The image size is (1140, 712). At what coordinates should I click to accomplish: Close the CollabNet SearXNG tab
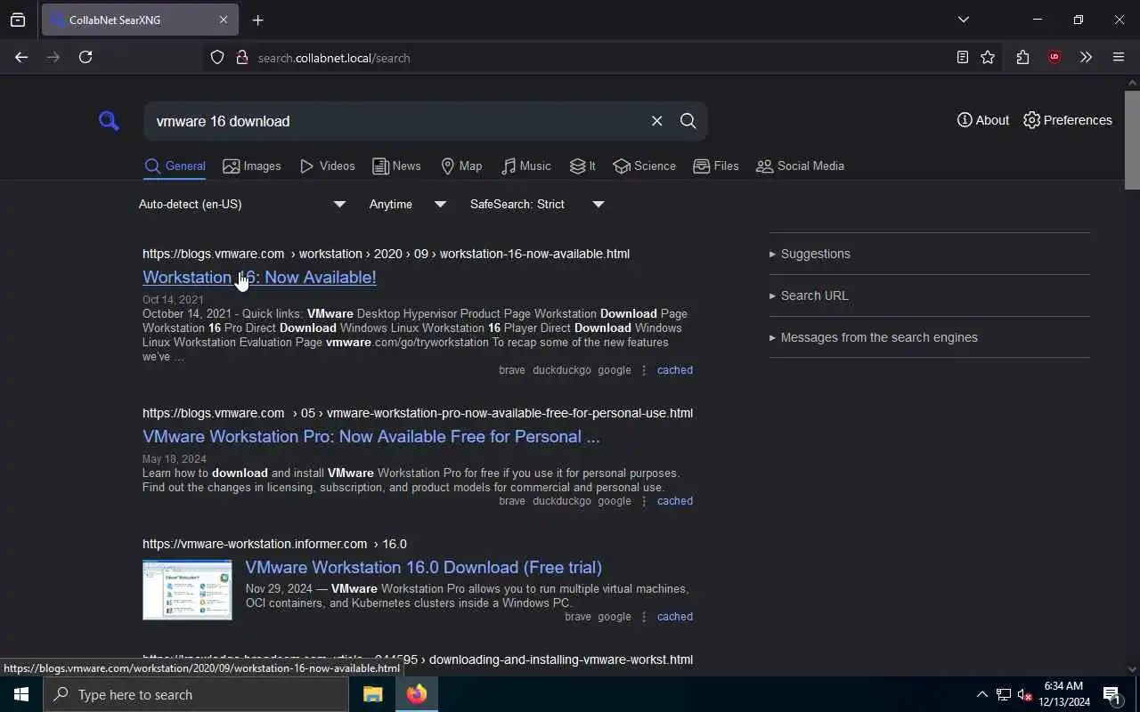224,20
